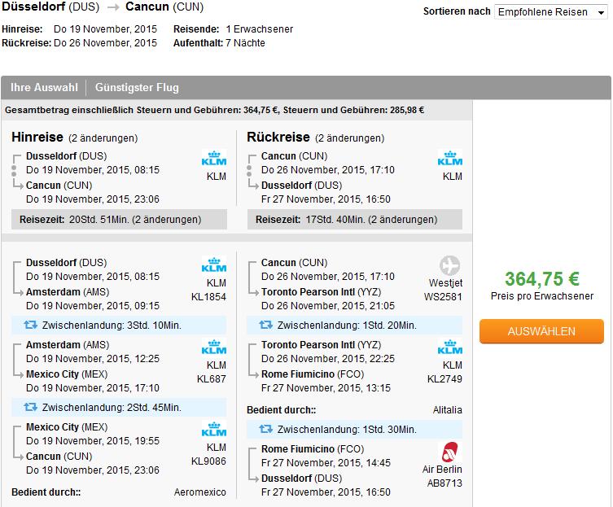
Task: Click the dropdown arrow next to Empfohlene Reisen
Action: click(x=601, y=13)
